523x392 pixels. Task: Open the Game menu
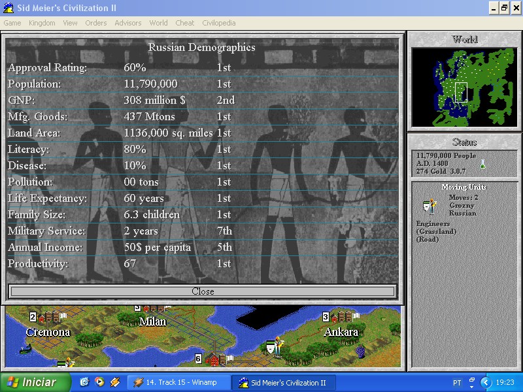click(12, 23)
